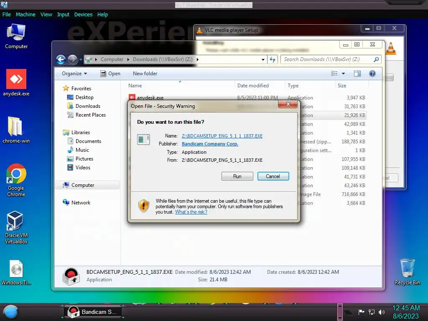Open the Devices menu in VirtualBox
The image size is (428, 321).
(x=83, y=15)
